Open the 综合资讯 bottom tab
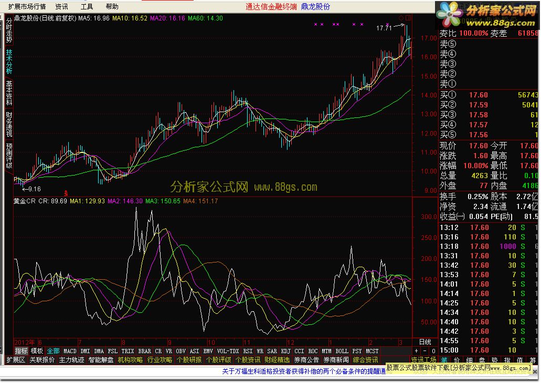 pos(365,360)
